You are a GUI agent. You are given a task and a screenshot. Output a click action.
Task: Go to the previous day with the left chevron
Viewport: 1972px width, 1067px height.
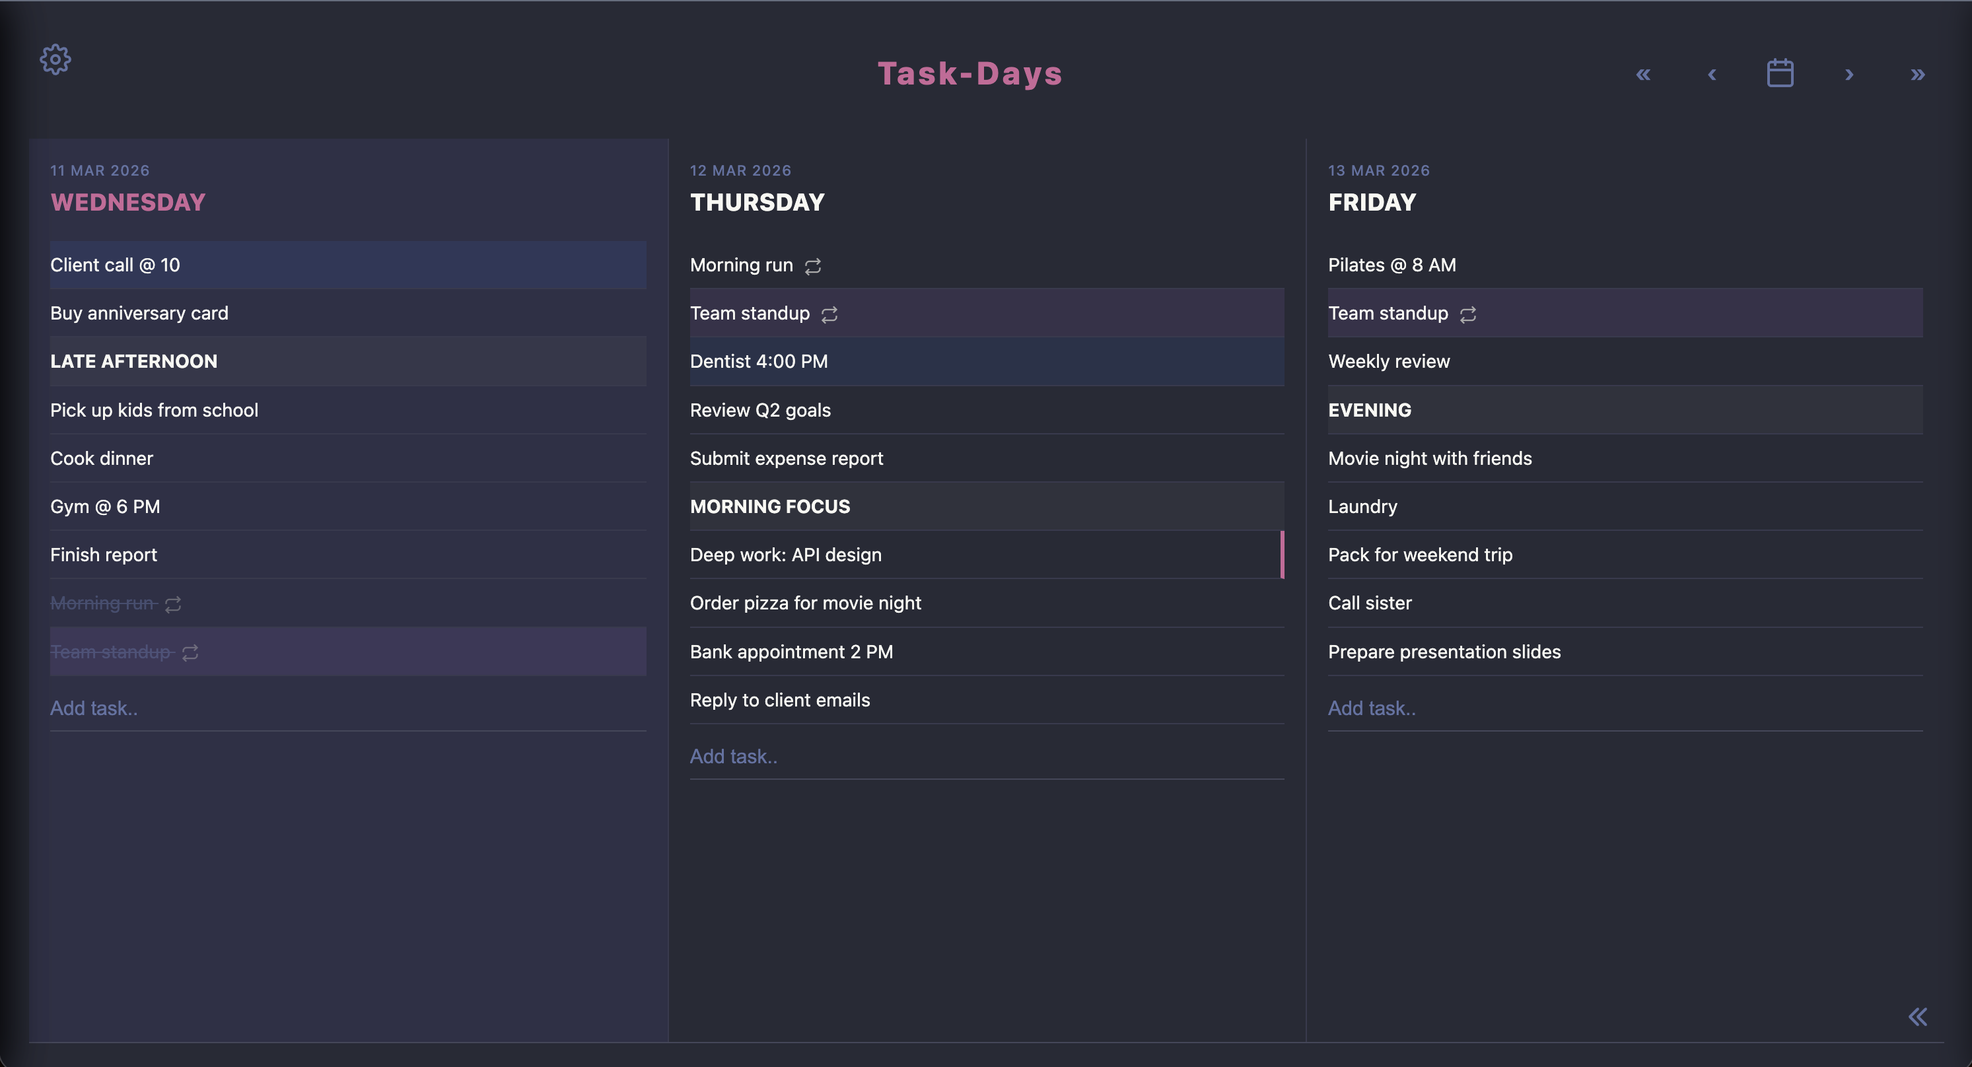coord(1711,73)
